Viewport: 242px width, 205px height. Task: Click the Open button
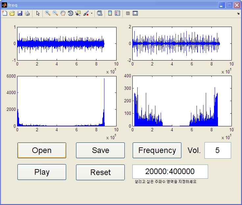(42, 150)
